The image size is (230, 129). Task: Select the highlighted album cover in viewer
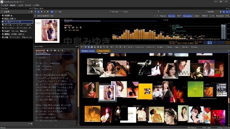(x=107, y=93)
